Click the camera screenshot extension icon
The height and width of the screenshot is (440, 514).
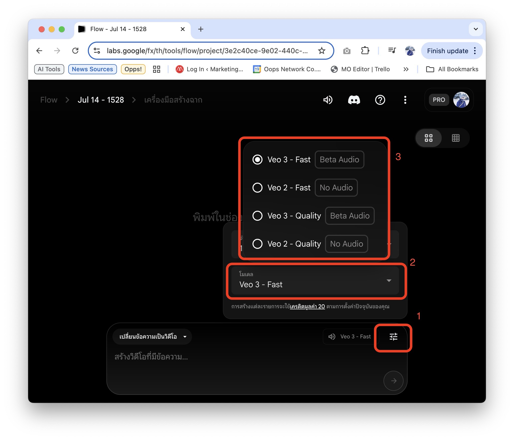(x=347, y=51)
